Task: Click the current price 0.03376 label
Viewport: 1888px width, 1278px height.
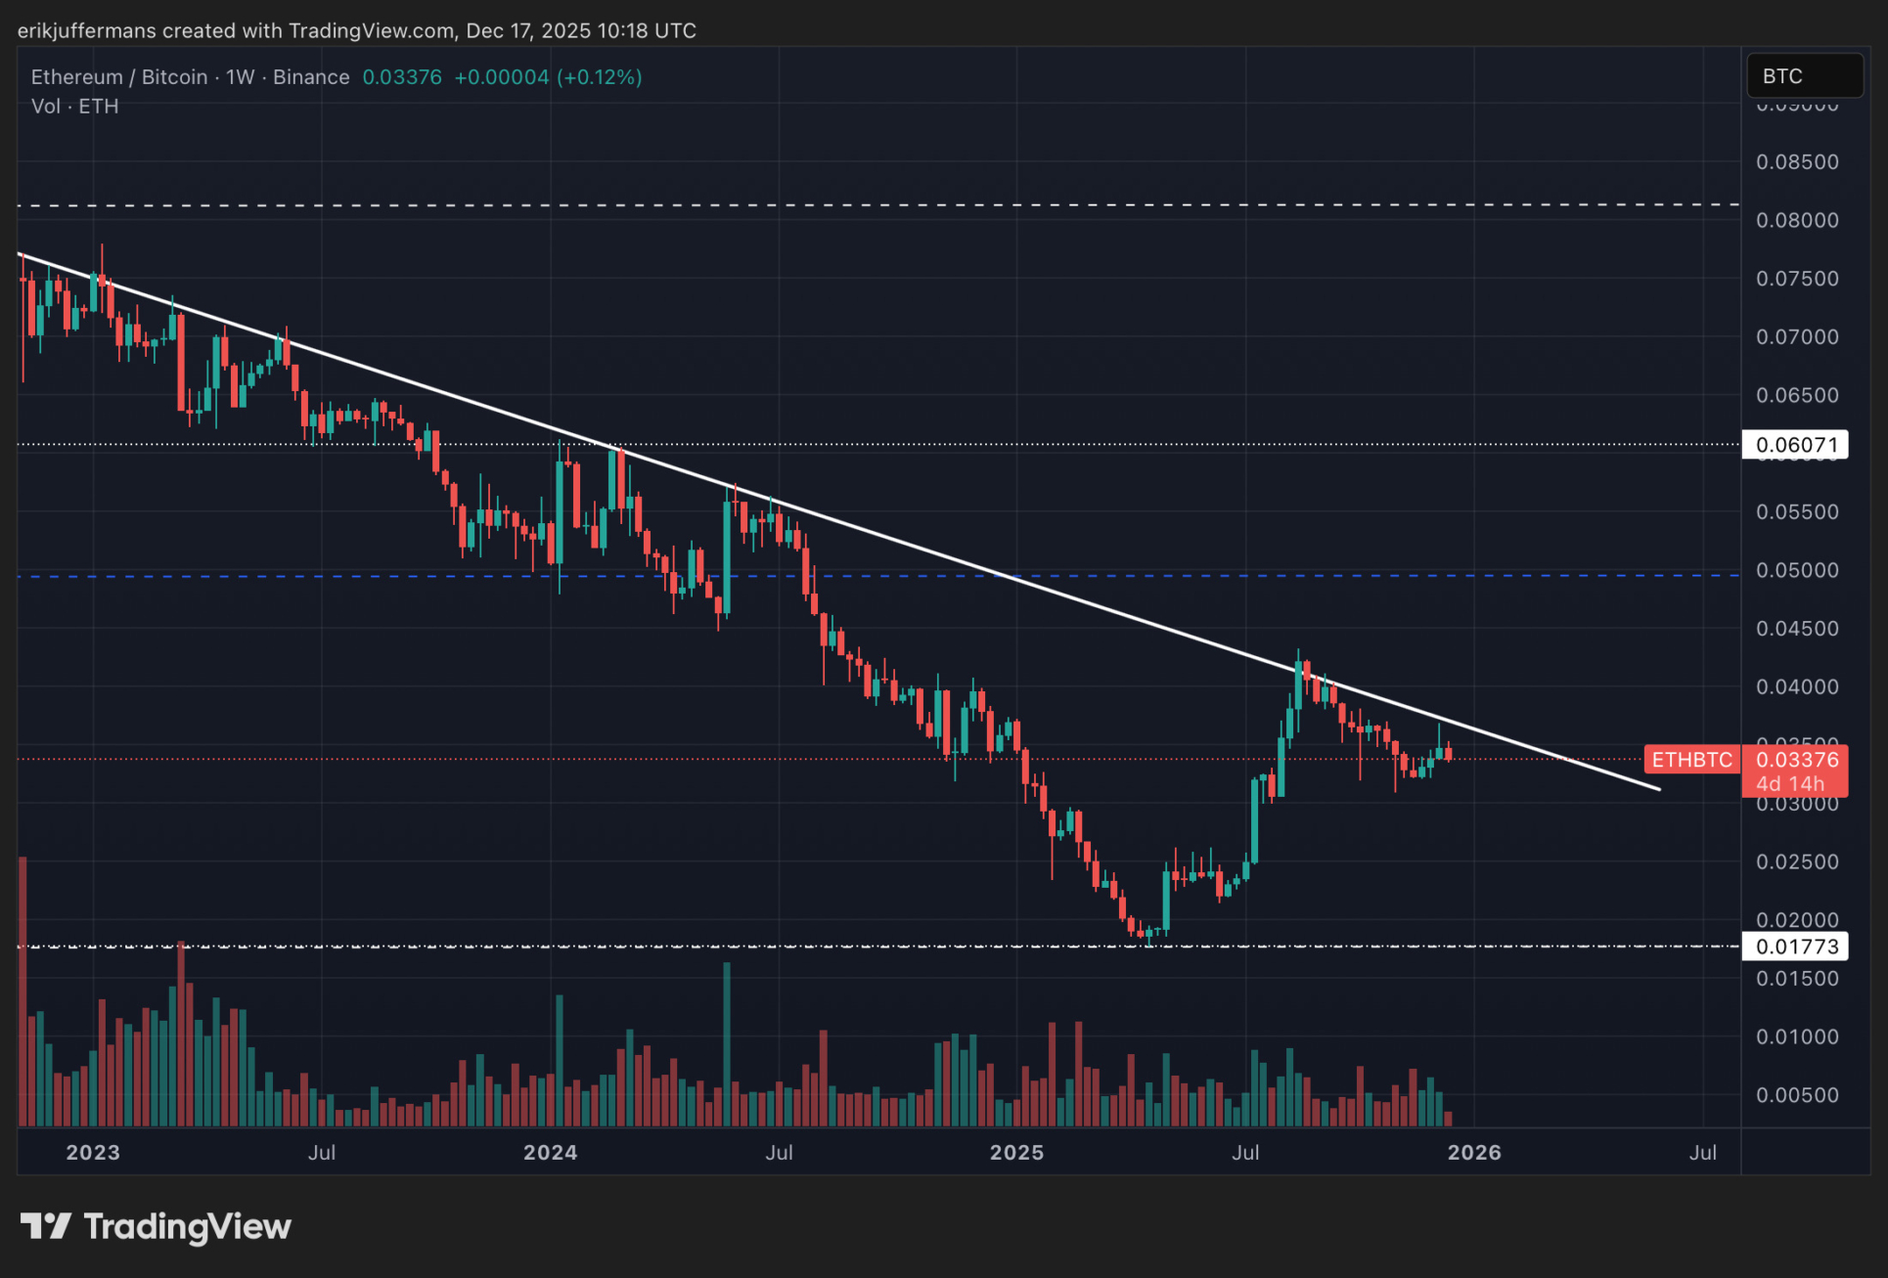Action: tap(1796, 760)
